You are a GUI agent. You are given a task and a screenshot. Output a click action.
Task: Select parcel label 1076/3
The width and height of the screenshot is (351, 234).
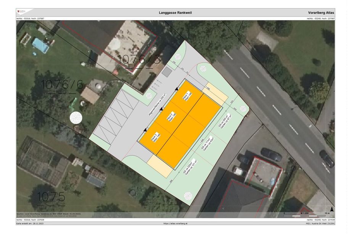(136, 59)
